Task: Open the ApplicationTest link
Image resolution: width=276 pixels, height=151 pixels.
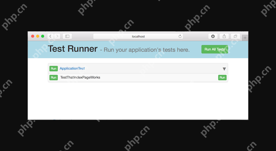Action: (x=72, y=68)
